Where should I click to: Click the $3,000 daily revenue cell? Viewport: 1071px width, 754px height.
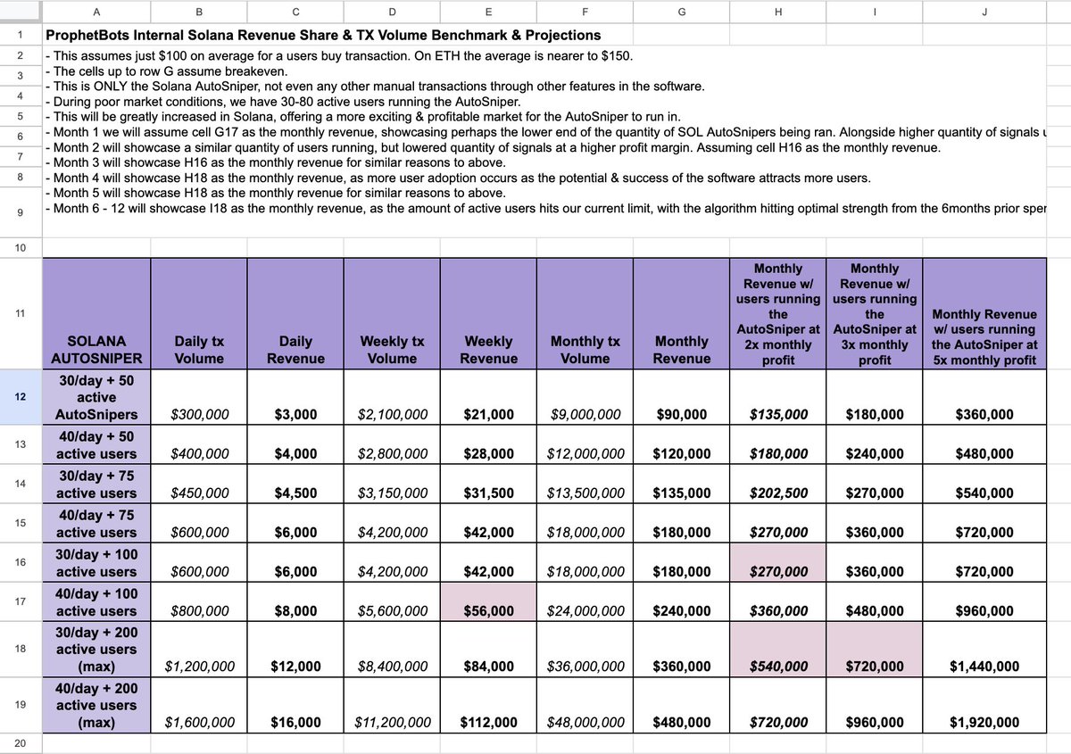click(x=295, y=397)
